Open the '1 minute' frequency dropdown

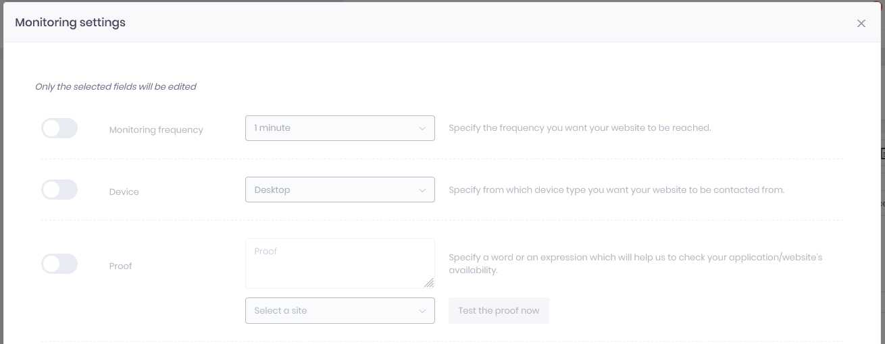click(340, 128)
